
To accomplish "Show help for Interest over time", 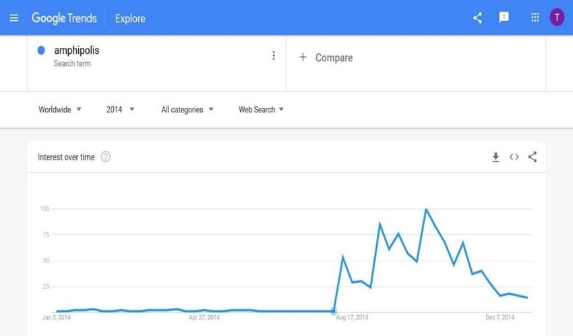I will (106, 157).
